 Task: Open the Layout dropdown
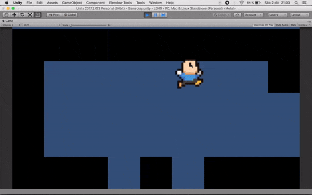click(x=300, y=15)
